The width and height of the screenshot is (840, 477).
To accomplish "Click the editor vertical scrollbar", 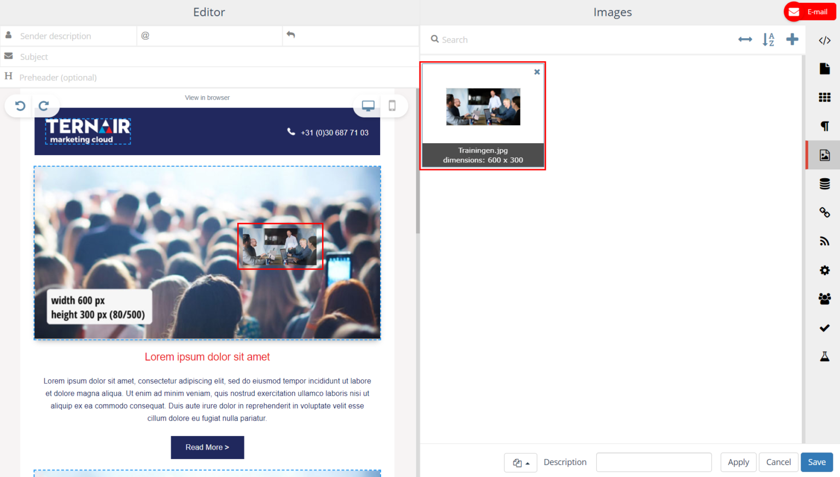I will point(418,161).
